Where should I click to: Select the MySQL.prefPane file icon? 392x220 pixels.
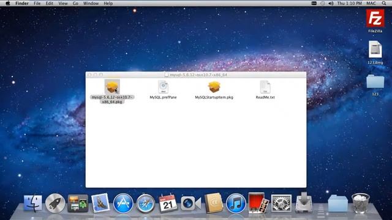[163, 87]
